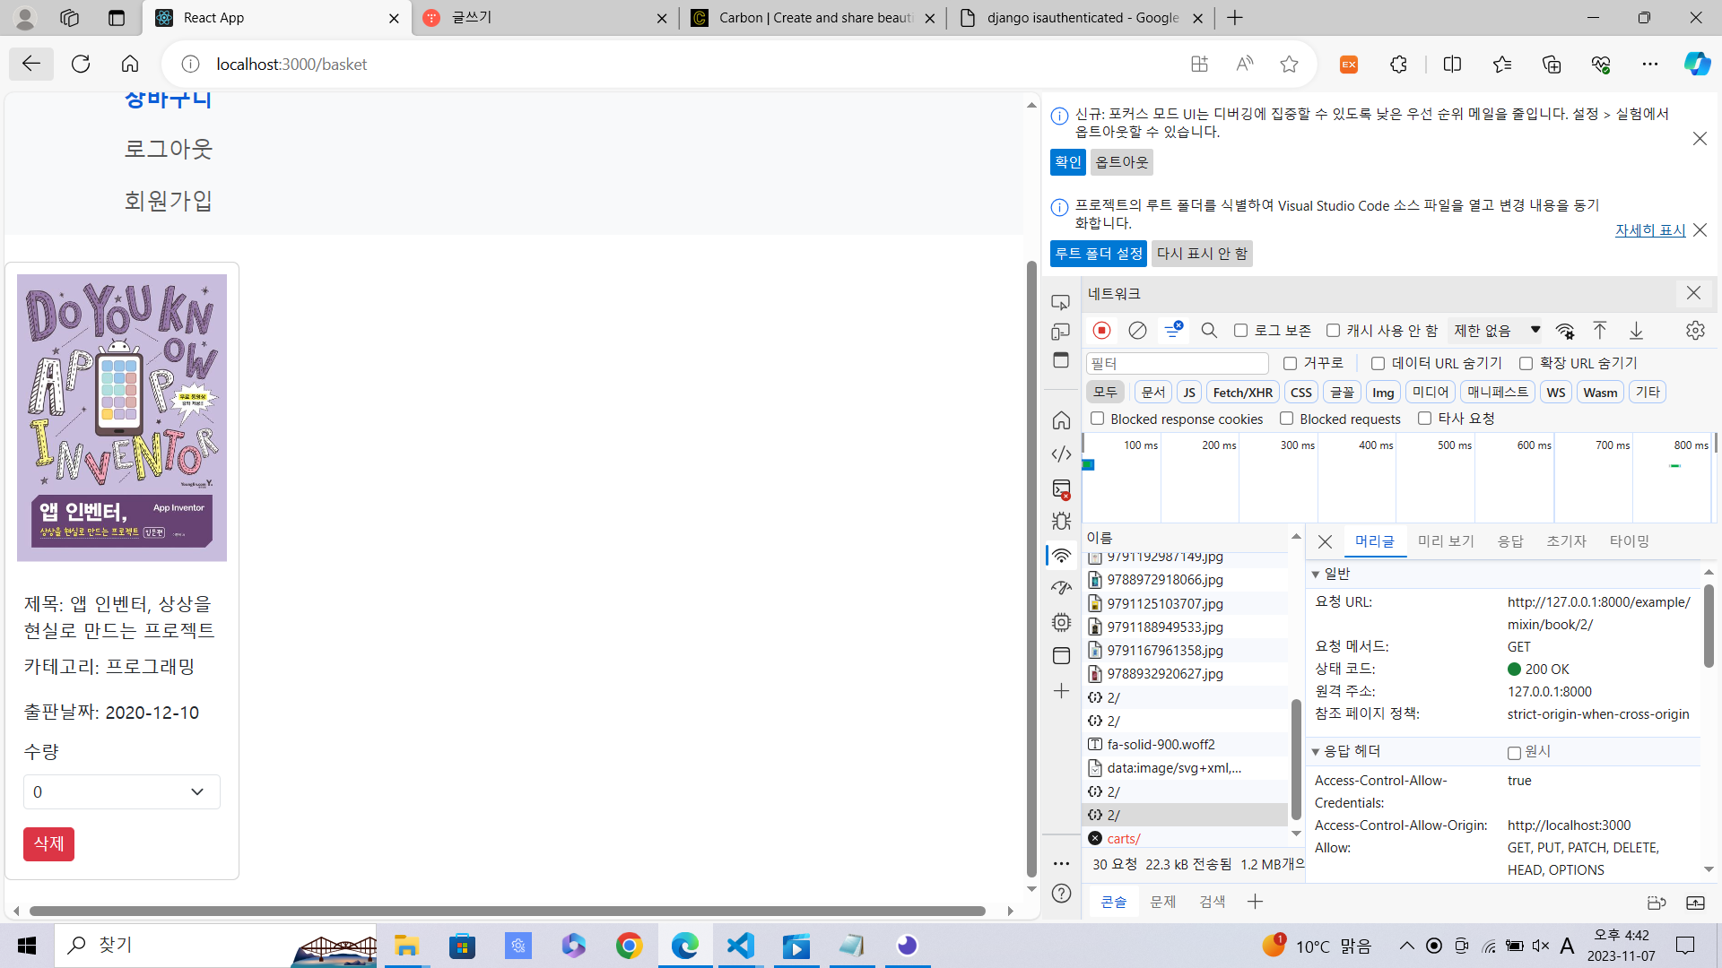
Task: Click the 필터 input field
Action: coord(1177,364)
